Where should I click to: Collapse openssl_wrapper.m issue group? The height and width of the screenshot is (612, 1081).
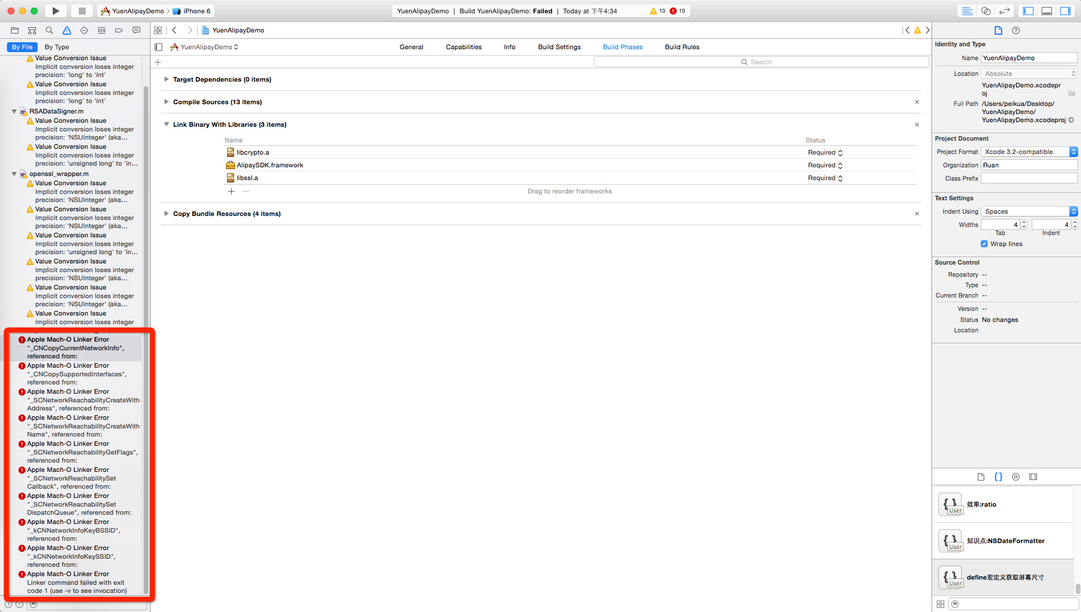[14, 174]
